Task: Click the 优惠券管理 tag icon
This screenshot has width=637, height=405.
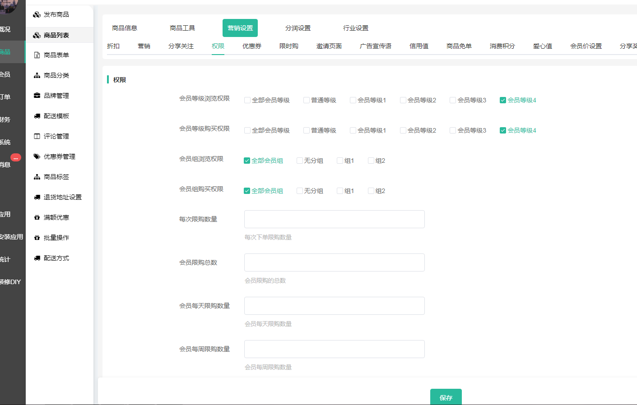Action: (37, 156)
